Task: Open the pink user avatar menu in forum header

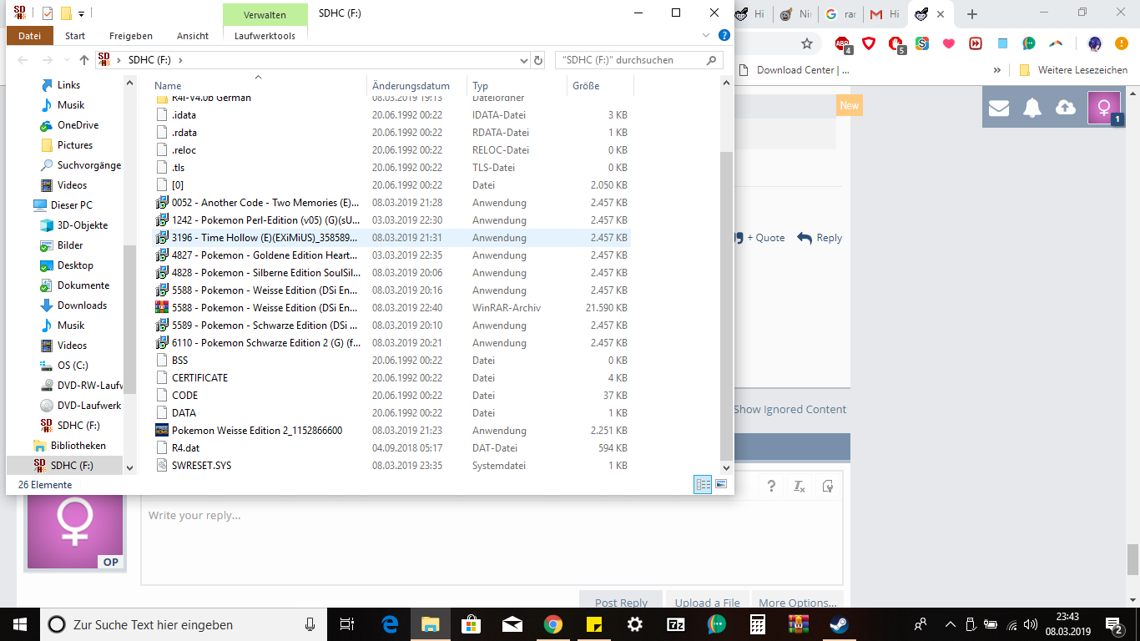Action: pyautogui.click(x=1104, y=108)
